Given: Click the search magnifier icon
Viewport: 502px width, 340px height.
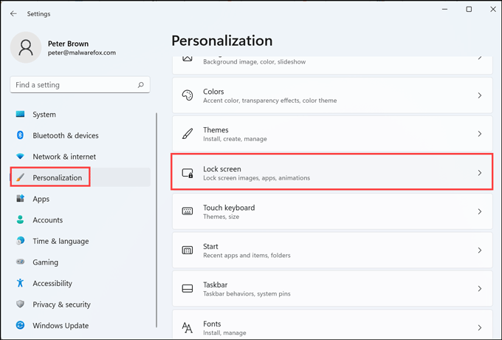Looking at the screenshot, I should [x=140, y=85].
